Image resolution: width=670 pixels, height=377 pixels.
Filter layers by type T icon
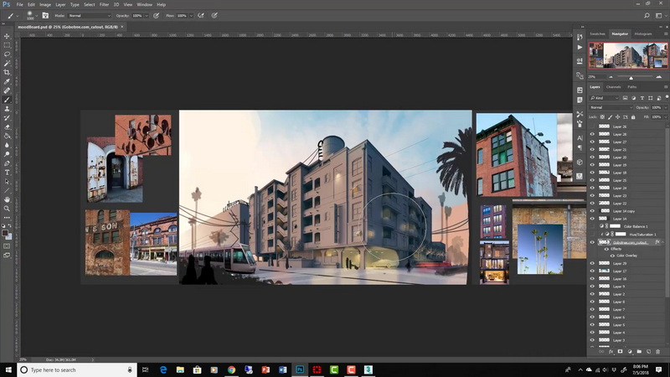click(x=642, y=98)
